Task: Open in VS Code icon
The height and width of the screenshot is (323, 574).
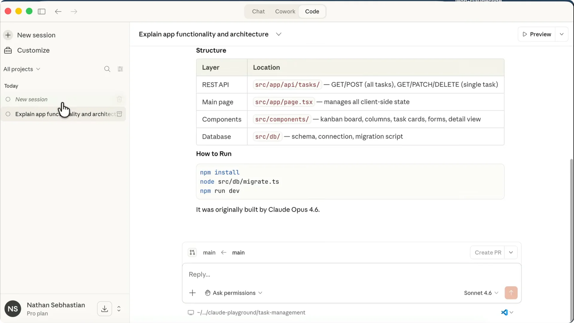Action: [504, 312]
